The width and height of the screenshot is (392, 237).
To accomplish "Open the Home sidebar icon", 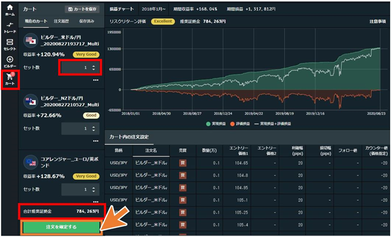I will [10, 10].
